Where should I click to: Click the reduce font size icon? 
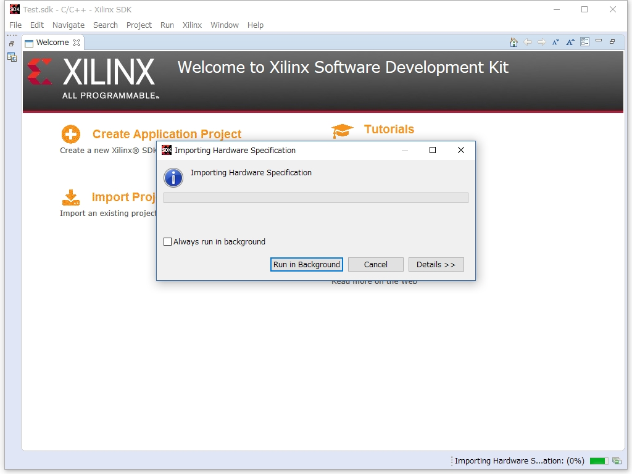(x=556, y=43)
